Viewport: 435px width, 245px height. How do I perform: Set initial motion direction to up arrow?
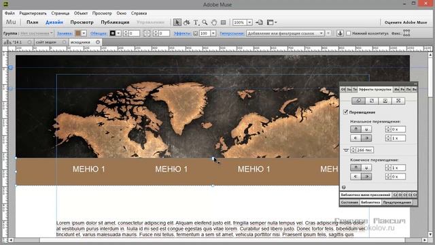tap(355, 129)
